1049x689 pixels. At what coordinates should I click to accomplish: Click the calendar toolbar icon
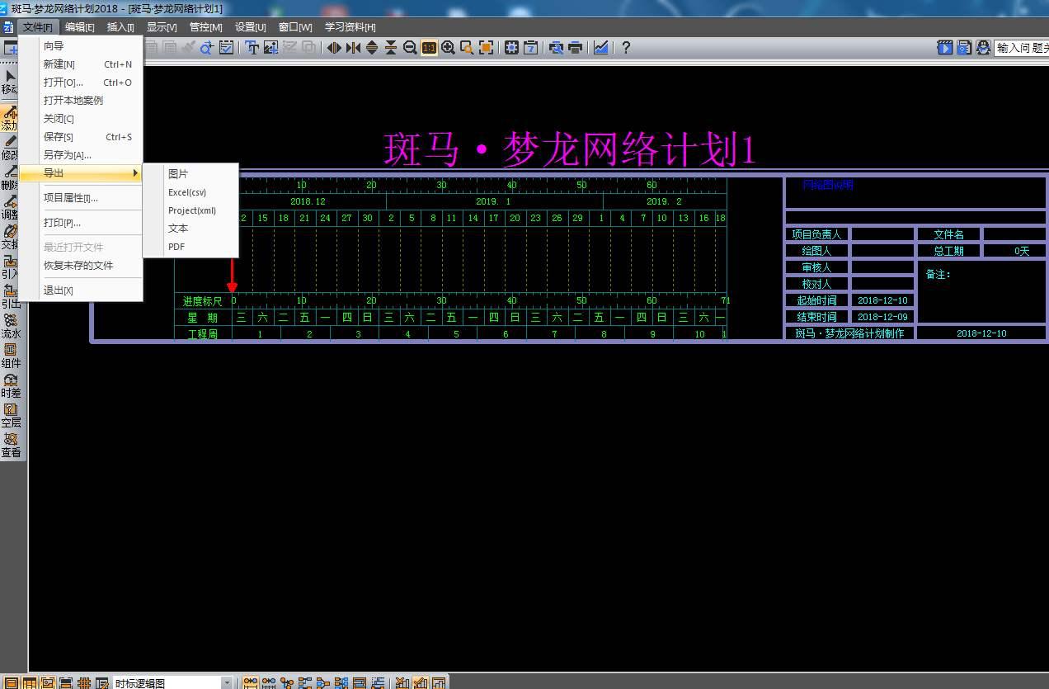pos(531,48)
